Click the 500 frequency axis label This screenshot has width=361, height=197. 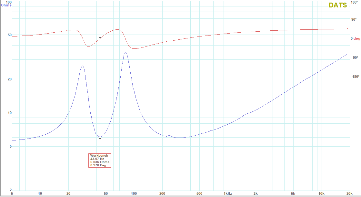tap(199, 193)
